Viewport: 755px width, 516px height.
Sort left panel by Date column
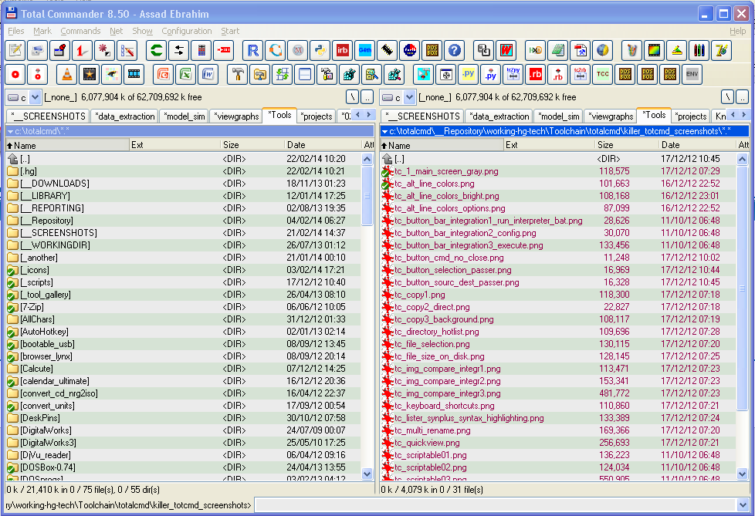(x=323, y=145)
